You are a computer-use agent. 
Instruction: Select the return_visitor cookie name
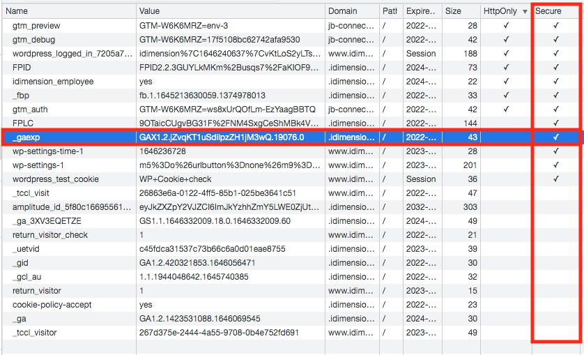(x=37, y=291)
